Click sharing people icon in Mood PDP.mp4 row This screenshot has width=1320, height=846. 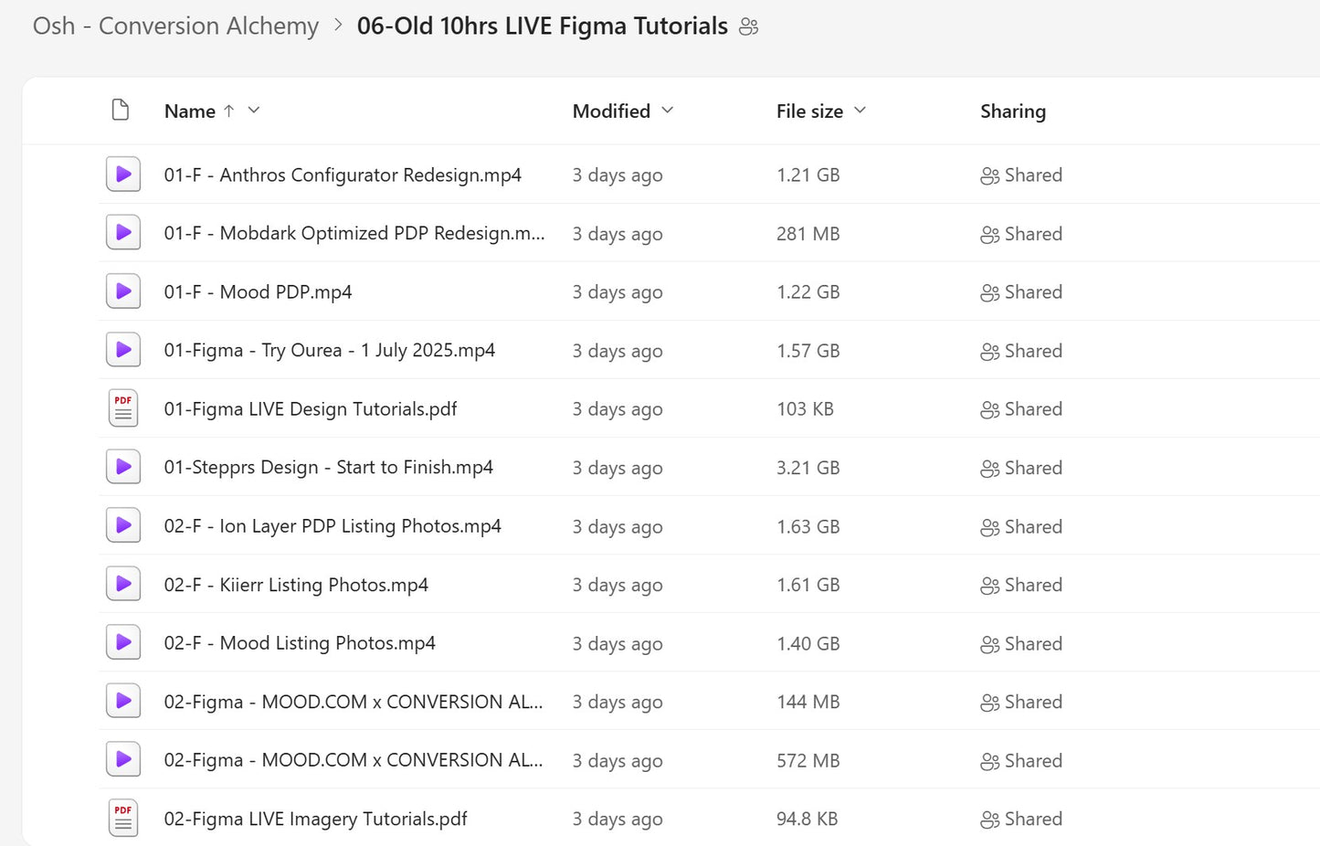point(989,292)
